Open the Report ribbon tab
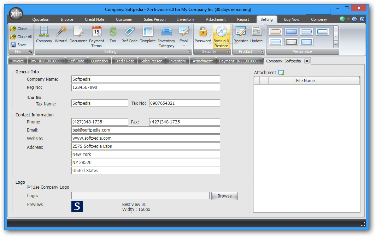The width and height of the screenshot is (376, 237). (243, 19)
